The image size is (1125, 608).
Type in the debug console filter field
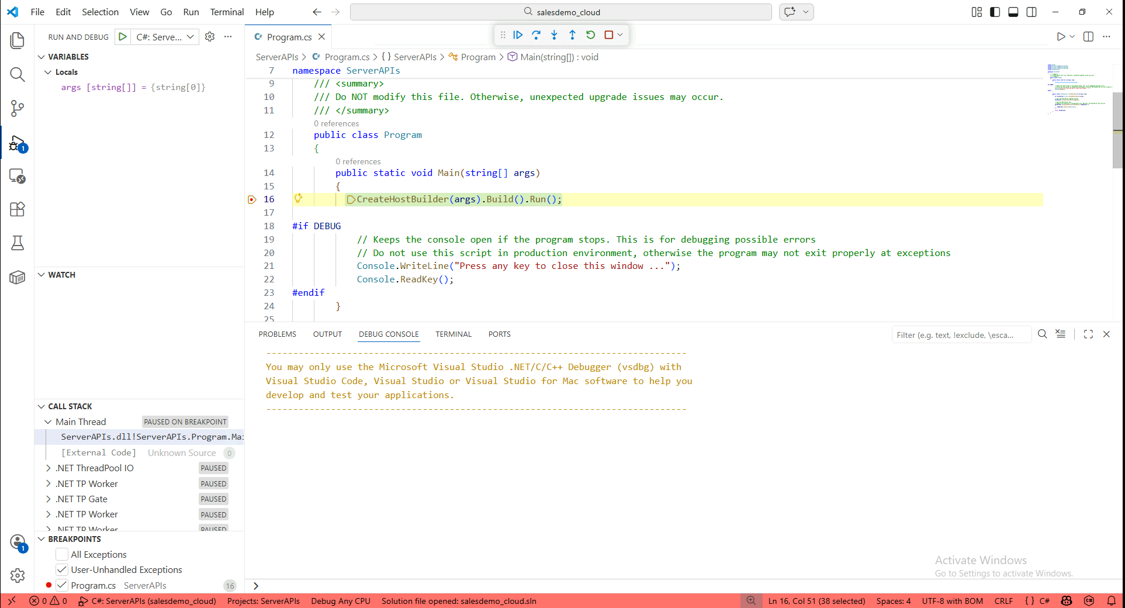tap(960, 335)
